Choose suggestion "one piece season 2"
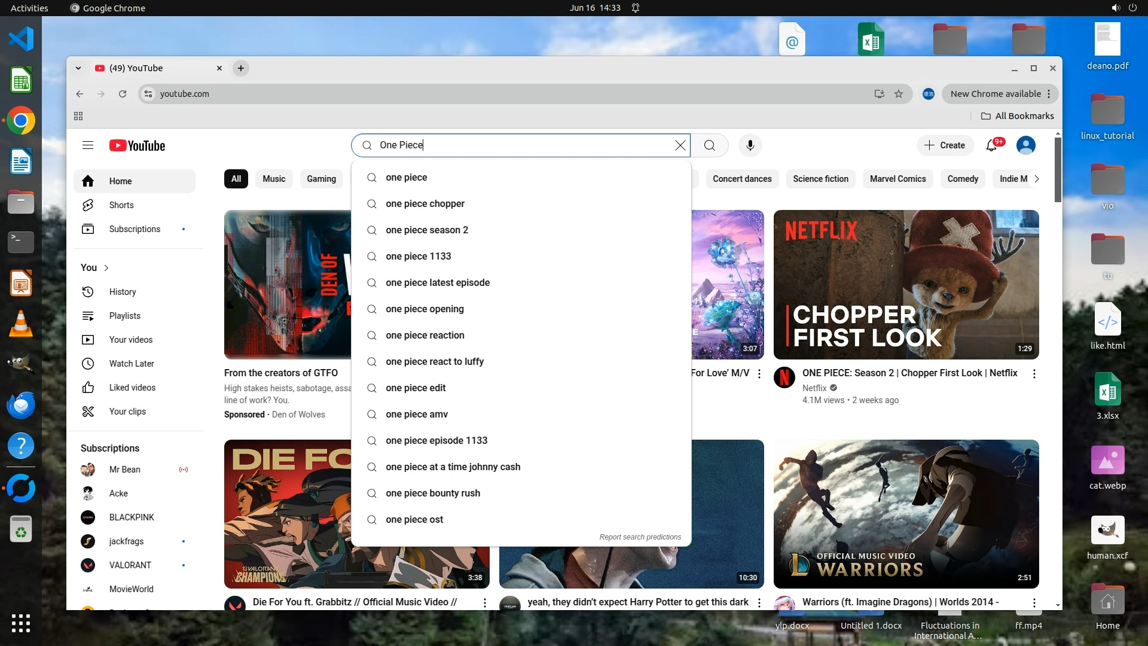The width and height of the screenshot is (1148, 646). click(x=426, y=230)
